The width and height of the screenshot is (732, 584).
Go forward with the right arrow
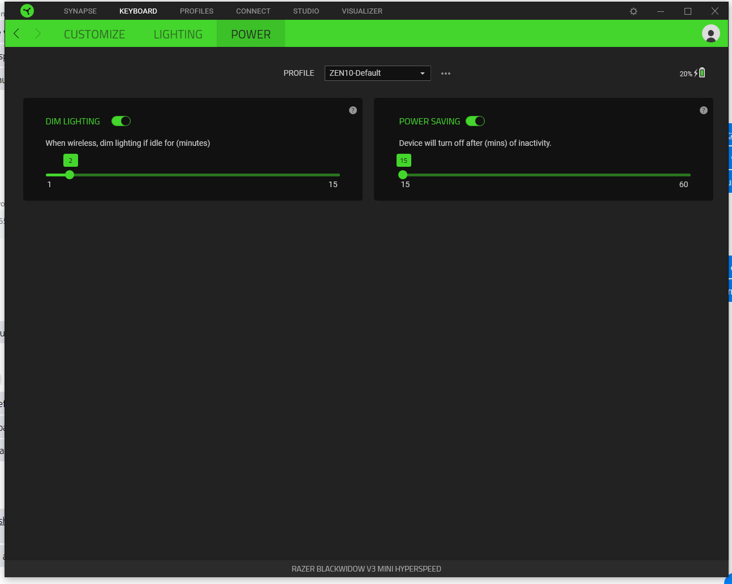(38, 33)
